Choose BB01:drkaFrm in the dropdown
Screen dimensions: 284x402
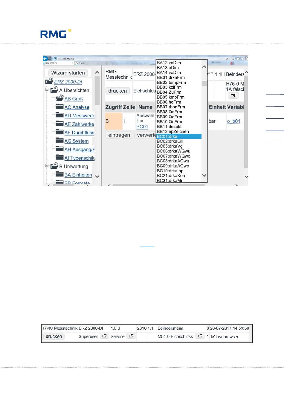point(179,77)
